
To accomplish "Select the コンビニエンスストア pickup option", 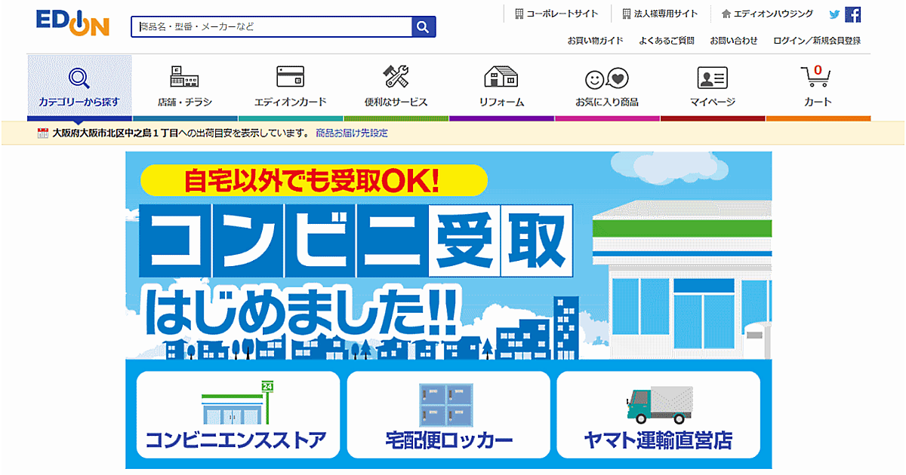I will (x=238, y=415).
